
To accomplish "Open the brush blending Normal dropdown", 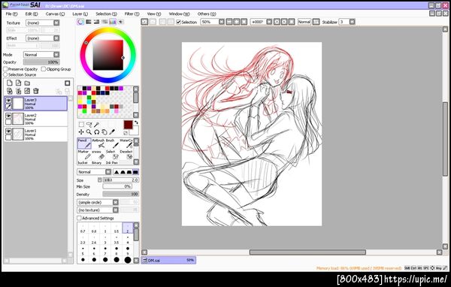I will coord(94,172).
